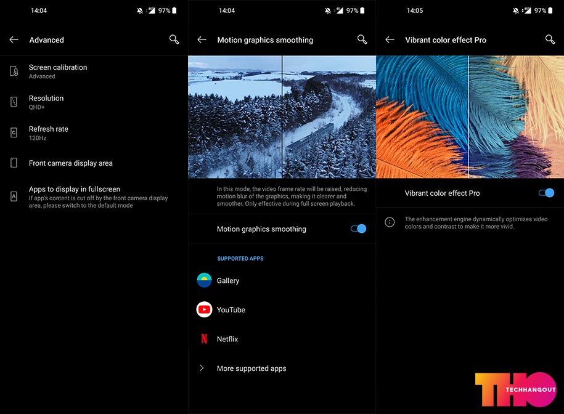Open Front camera display area setting
The image size is (564, 414).
(x=94, y=163)
